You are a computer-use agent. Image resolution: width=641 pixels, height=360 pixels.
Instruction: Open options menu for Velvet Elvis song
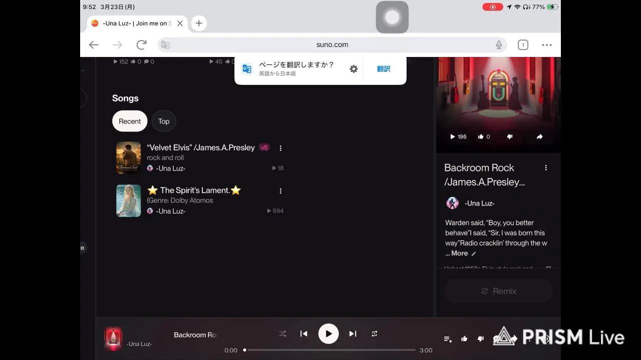[x=280, y=148]
